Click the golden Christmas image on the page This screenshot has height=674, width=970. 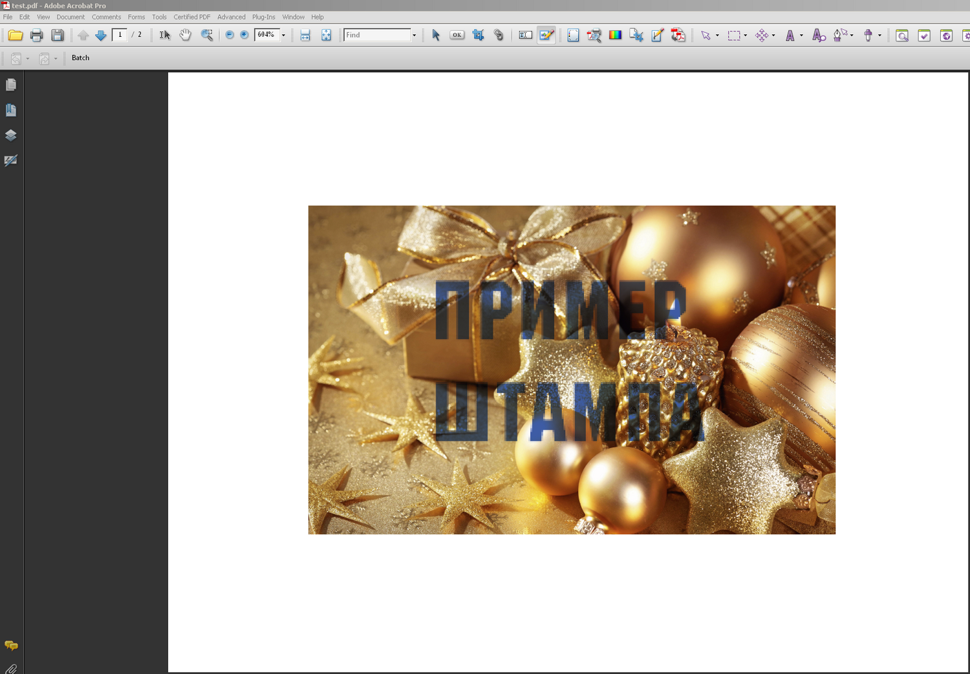(x=572, y=370)
